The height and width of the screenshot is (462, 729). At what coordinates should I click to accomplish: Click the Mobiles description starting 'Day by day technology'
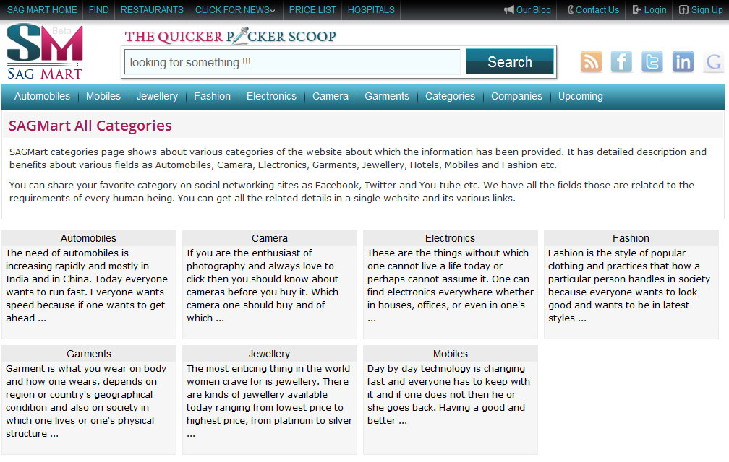pos(448,394)
